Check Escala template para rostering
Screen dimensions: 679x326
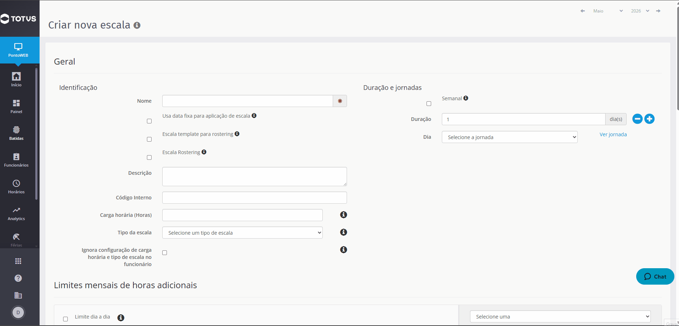pos(149,139)
